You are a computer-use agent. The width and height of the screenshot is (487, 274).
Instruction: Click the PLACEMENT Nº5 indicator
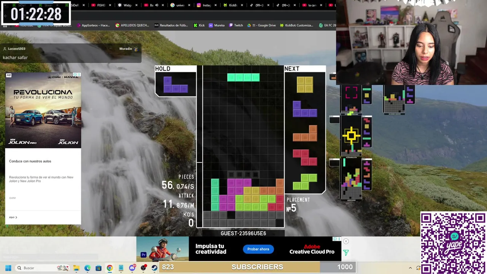298,205
